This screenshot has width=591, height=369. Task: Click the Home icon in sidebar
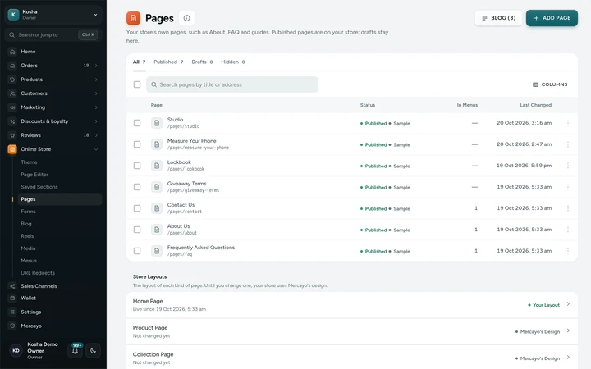[12, 52]
